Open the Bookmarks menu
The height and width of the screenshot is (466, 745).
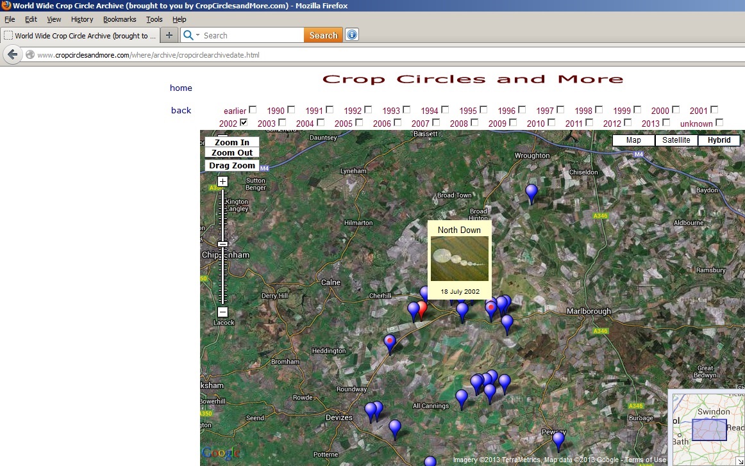(x=119, y=19)
